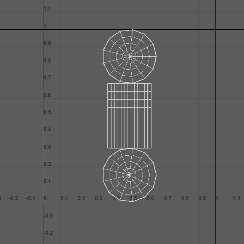Click top-left corner of rectangular UV shell
This screenshot has width=244, height=244.
click(x=108, y=83)
